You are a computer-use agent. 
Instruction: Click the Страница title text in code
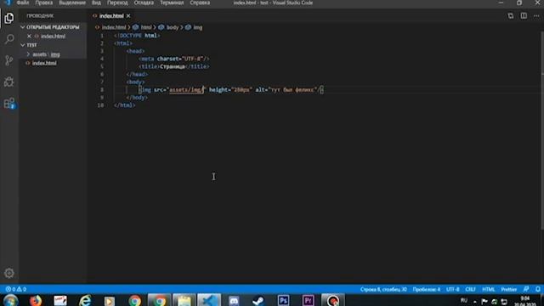click(173, 66)
